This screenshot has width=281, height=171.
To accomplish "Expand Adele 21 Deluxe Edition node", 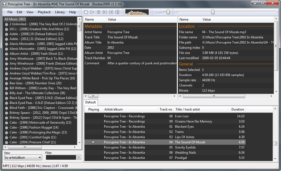I will tap(6, 39).
